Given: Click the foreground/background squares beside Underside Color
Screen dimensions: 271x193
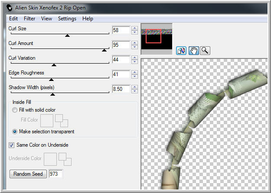Looking at the screenshot, I should point(65,159).
